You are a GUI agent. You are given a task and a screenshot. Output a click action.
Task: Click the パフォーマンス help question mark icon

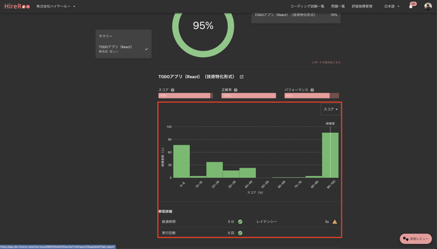312,90
